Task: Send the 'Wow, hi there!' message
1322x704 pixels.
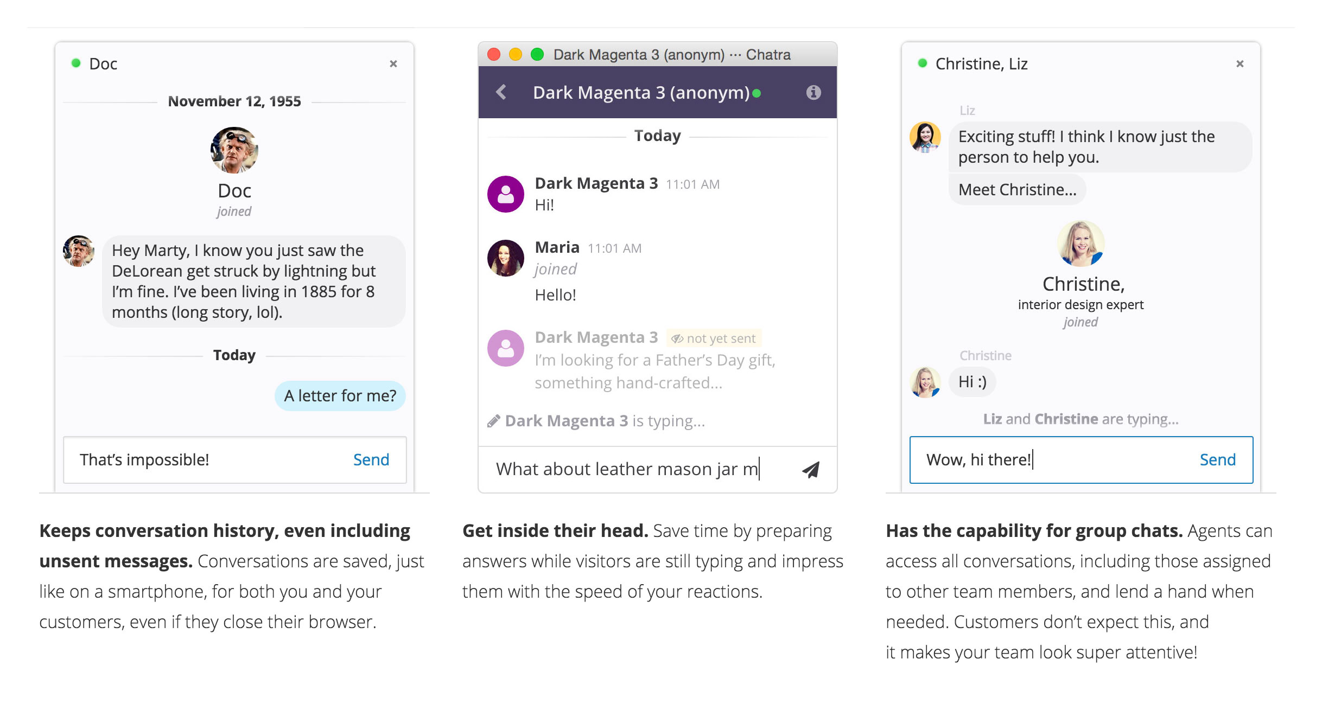Action: pyautogui.click(x=1217, y=460)
